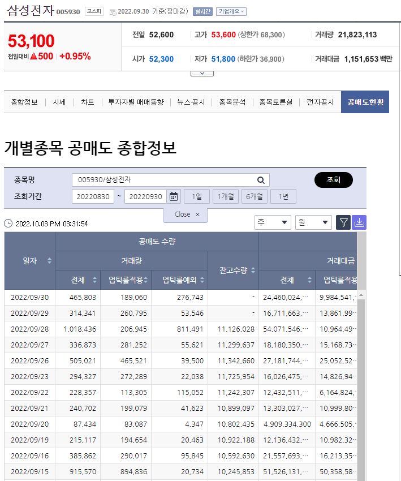Image resolution: width=401 pixels, height=481 pixels.
Task: Sort 업틱룰예외 column arrows
Action: [202, 280]
